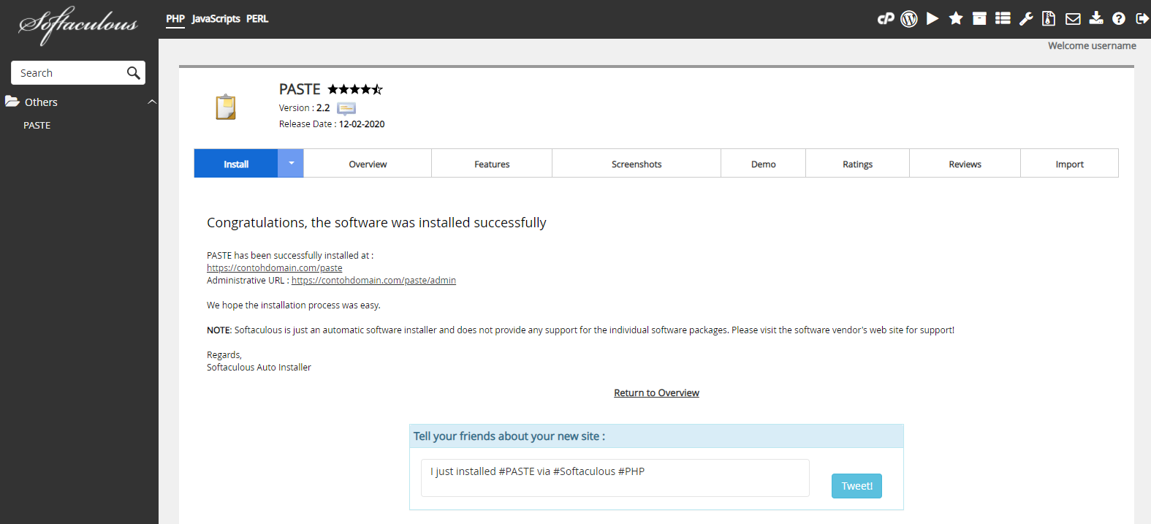Image resolution: width=1151 pixels, height=524 pixels.
Task: Open the Reviews tab
Action: 965,164
